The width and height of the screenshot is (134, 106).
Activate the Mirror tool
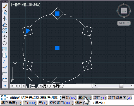point(5,18)
